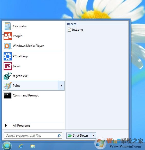Click the Shut Down button
Viewport: 145px width, 150px height.
point(79,136)
